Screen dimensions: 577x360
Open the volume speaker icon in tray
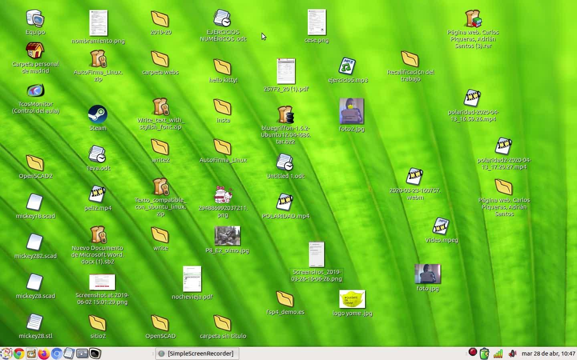(x=512, y=354)
